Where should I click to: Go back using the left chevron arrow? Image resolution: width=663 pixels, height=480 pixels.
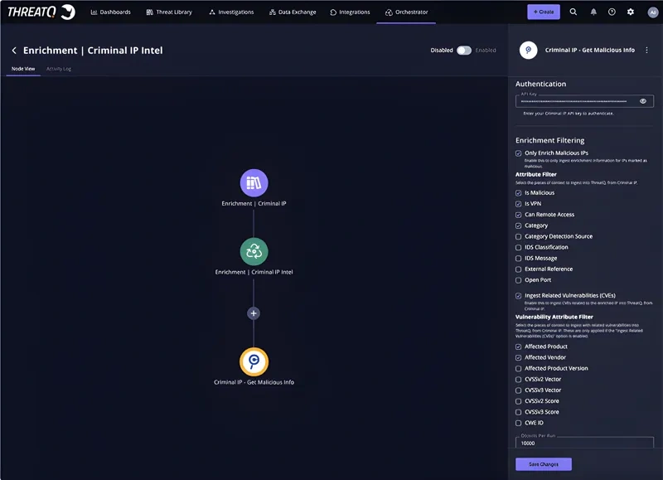coord(14,51)
